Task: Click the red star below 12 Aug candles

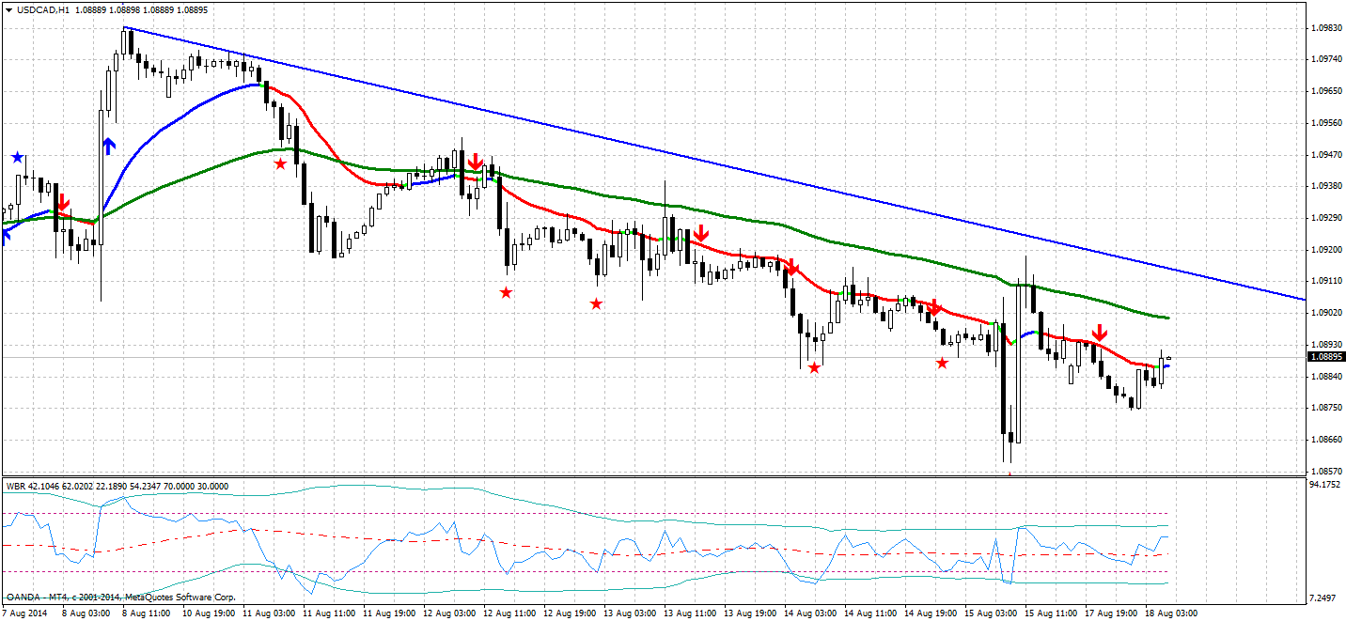Action: point(505,293)
